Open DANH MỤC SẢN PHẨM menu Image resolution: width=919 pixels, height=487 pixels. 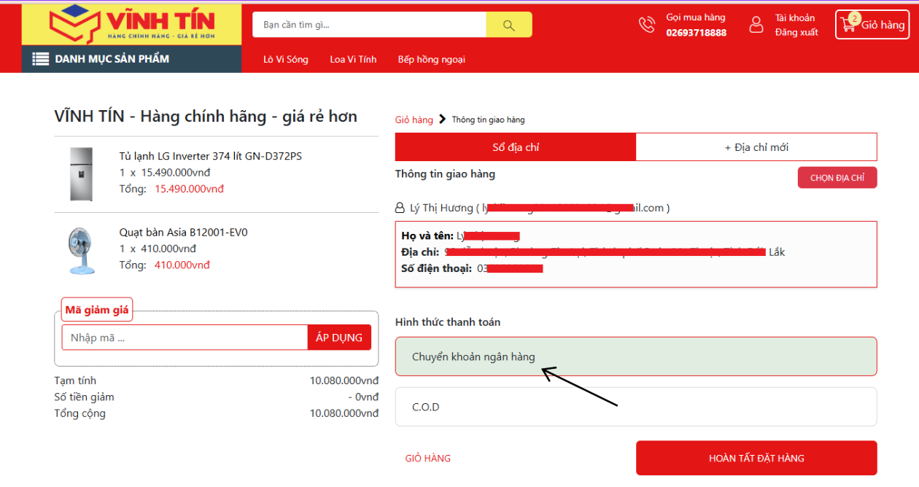pos(131,59)
